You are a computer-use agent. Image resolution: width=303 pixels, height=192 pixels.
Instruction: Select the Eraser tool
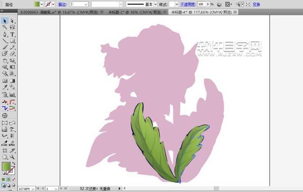pyautogui.click(x=13, y=53)
